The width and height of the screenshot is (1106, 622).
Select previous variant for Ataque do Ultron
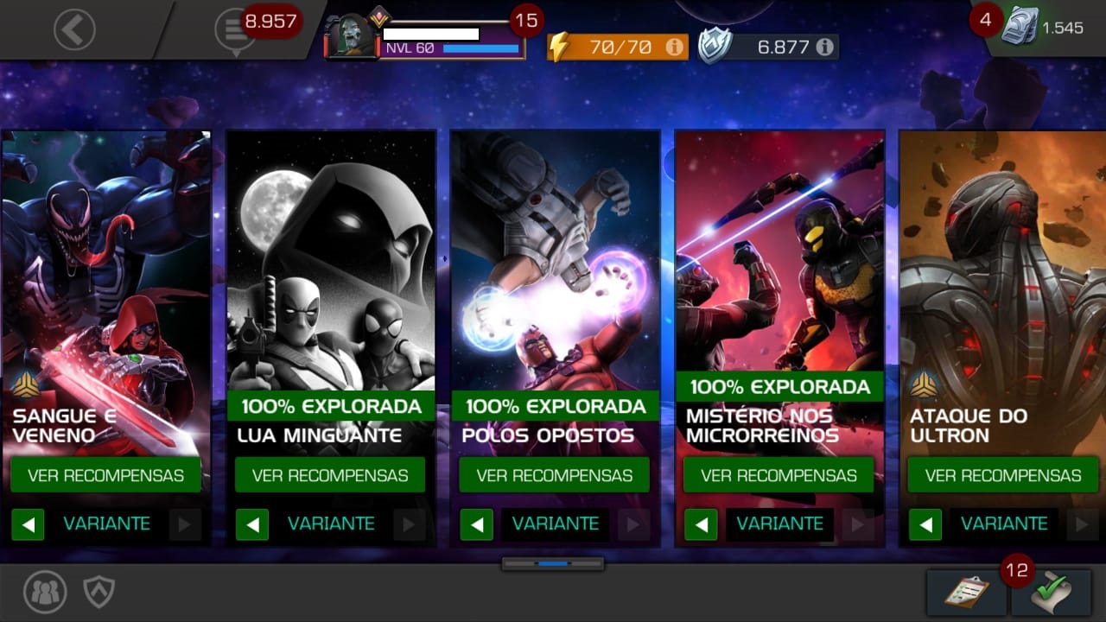tap(925, 524)
